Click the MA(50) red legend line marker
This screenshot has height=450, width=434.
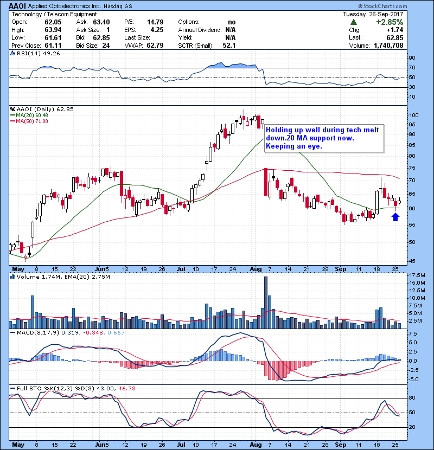click(13, 121)
